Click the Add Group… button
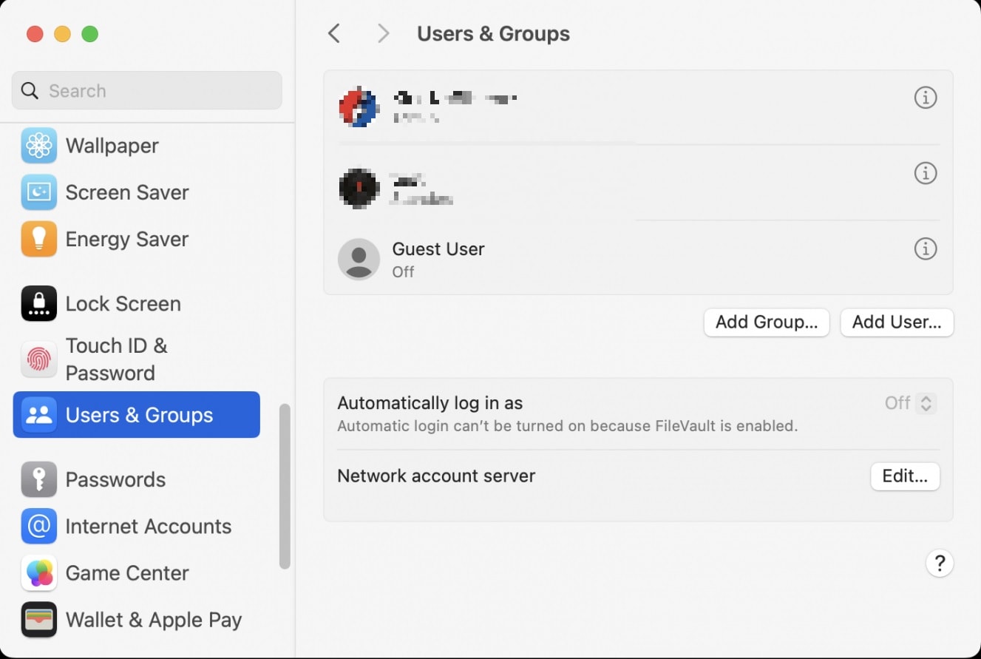The width and height of the screenshot is (981, 659). click(x=766, y=322)
